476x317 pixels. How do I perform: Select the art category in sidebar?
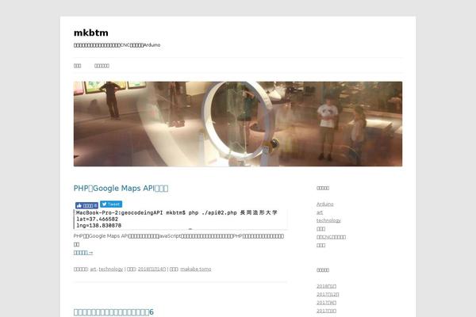(320, 212)
